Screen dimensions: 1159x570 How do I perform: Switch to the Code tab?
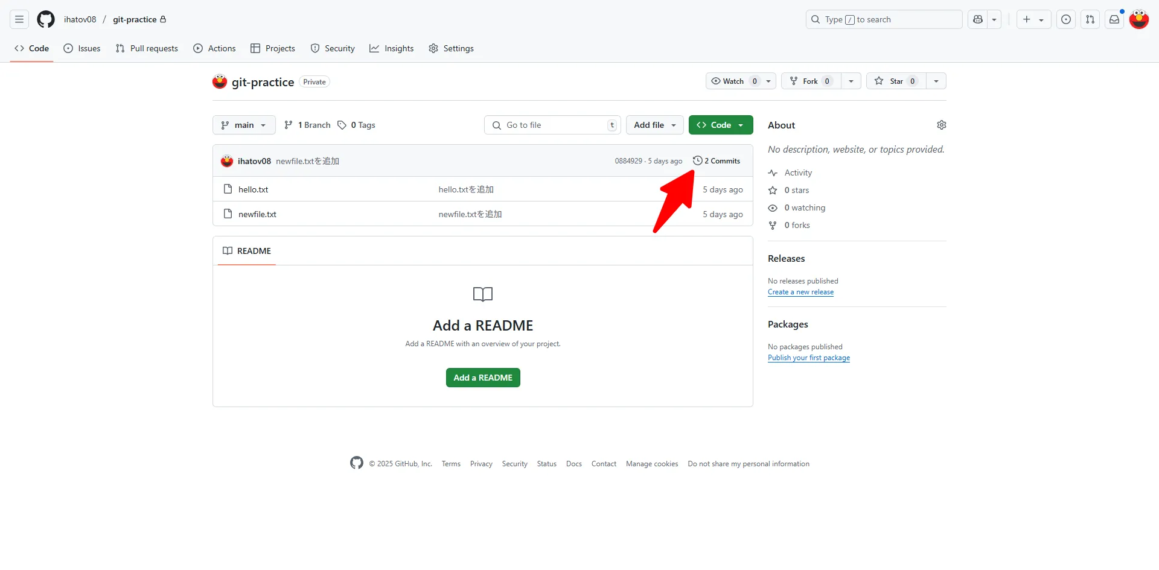31,48
